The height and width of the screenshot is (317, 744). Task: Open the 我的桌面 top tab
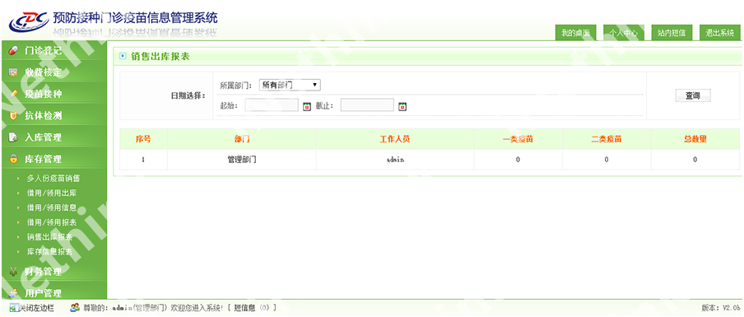(575, 33)
